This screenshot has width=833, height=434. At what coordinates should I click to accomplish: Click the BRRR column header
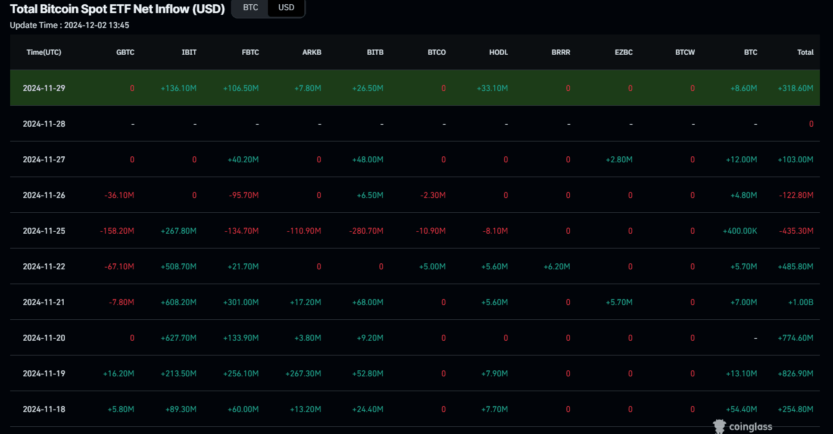pos(561,52)
